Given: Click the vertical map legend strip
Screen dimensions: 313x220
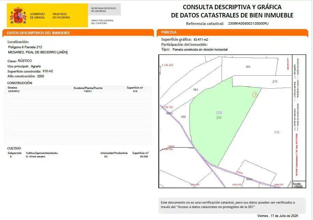Looking at the screenshot, I should tap(299, 118).
